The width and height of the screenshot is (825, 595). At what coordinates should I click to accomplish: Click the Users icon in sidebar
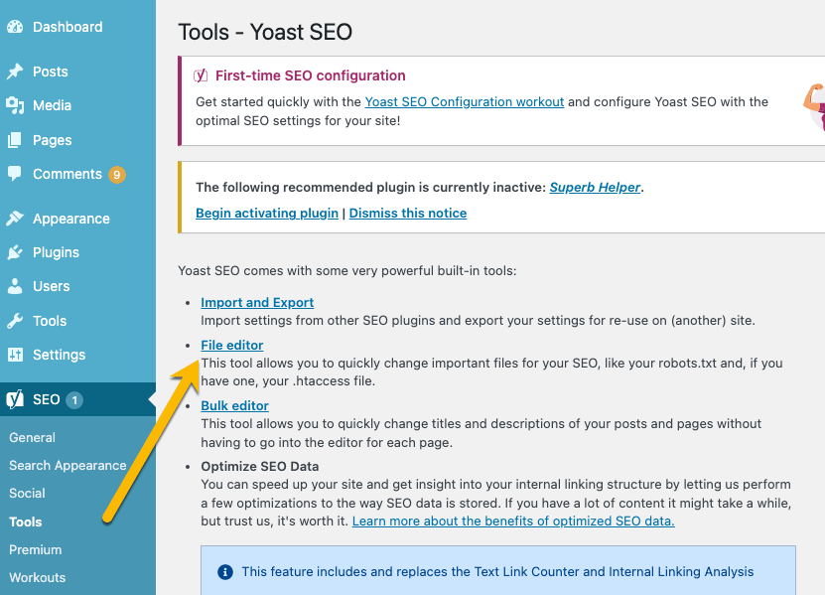(x=17, y=286)
